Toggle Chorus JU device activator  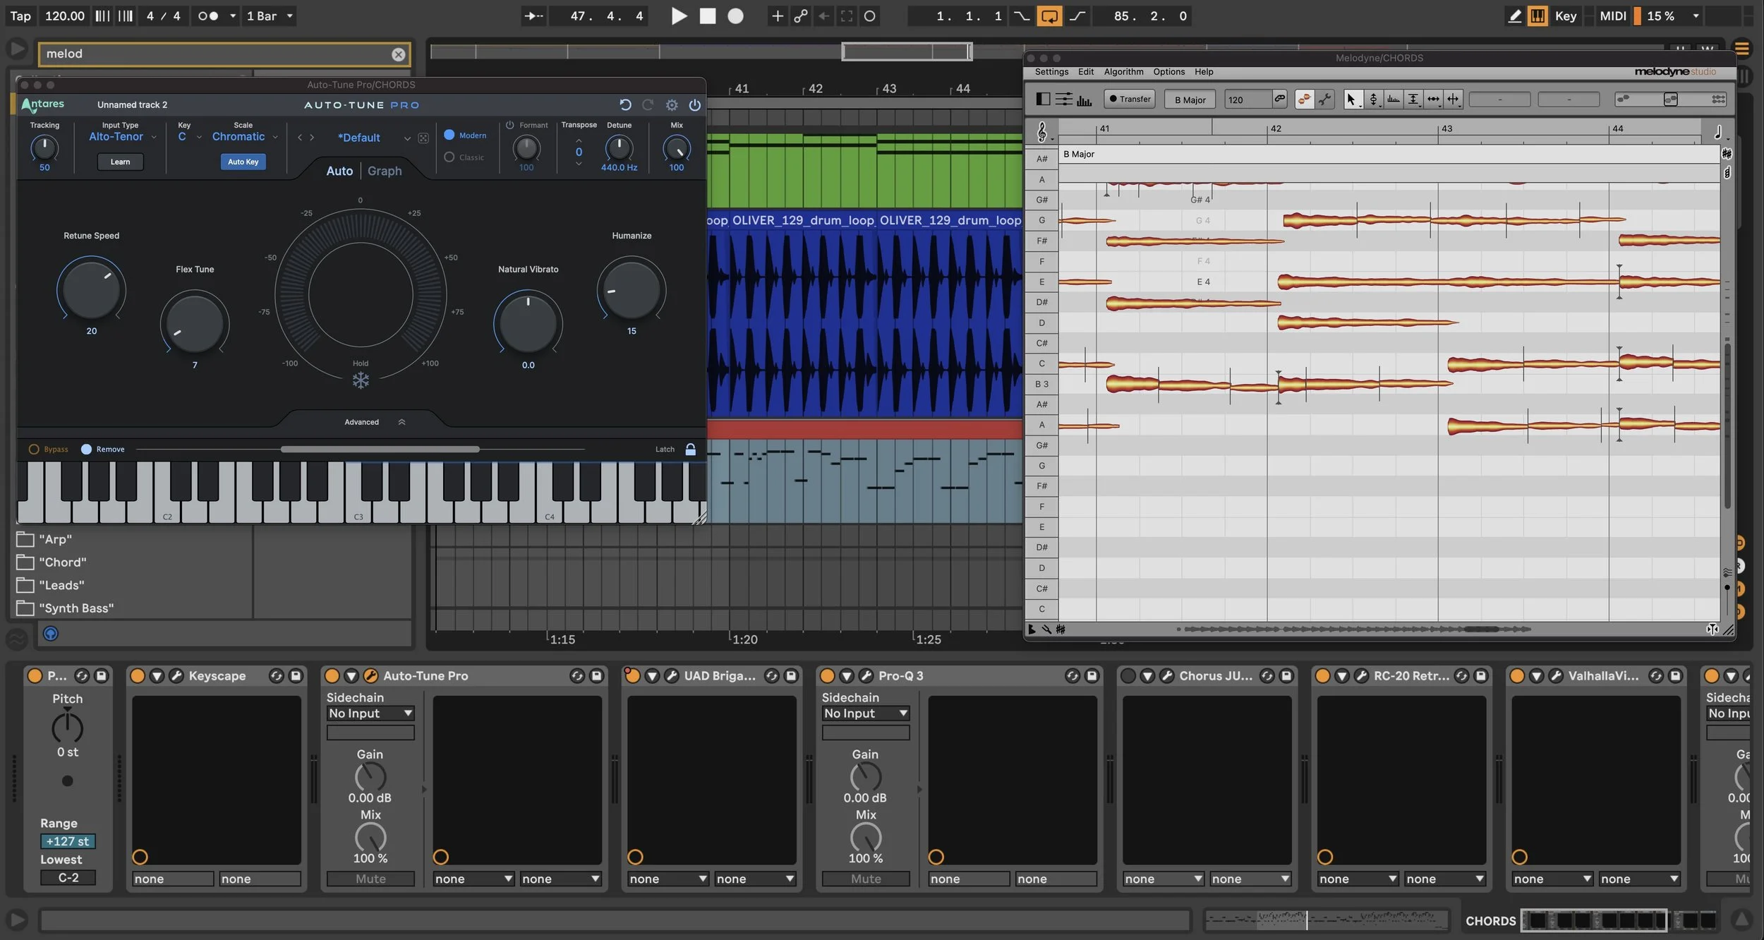1128,676
